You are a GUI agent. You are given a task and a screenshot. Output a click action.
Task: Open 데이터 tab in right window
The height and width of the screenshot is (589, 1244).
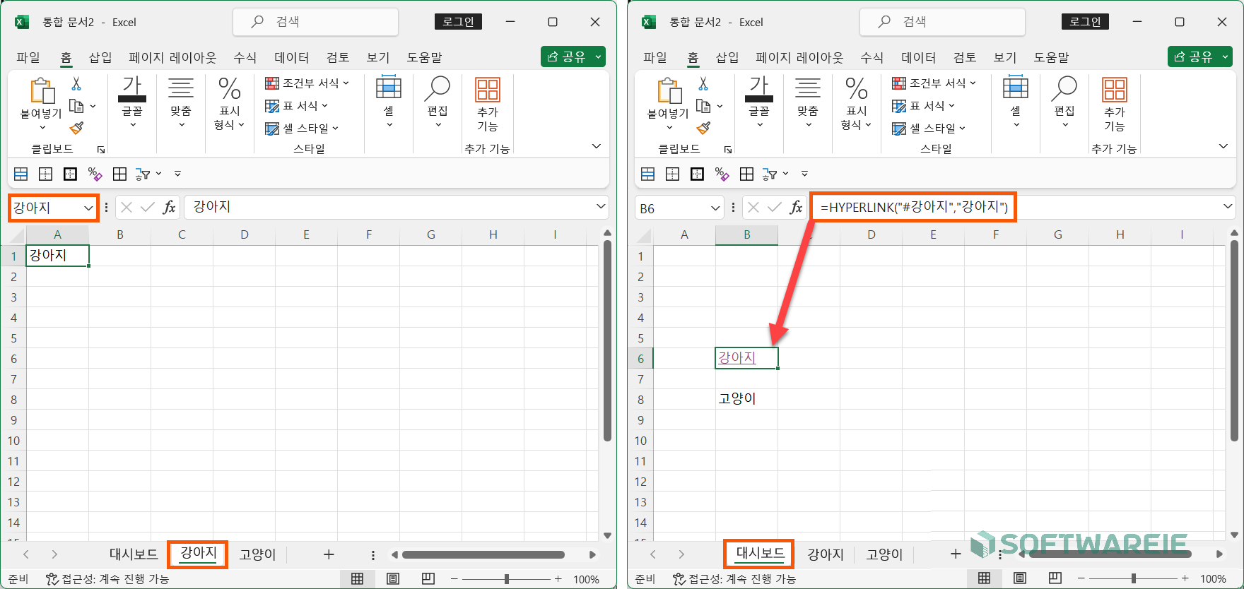(919, 57)
